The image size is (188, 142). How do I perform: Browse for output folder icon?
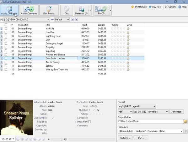pos(185,121)
